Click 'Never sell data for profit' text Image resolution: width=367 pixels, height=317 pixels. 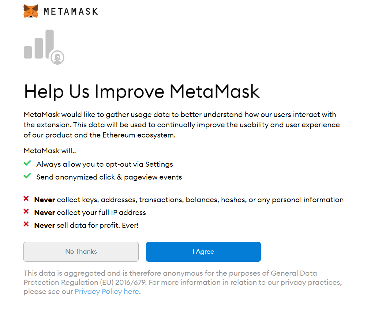[86, 226]
